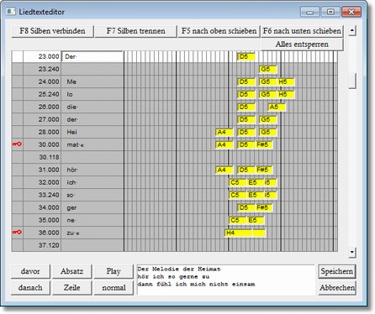The width and height of the screenshot is (375, 314).
Task: Click the Absatz button
Action: (x=72, y=271)
